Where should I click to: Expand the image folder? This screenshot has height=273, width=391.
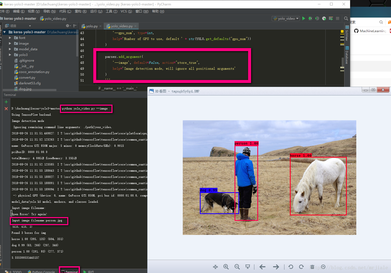[x=10, y=43]
